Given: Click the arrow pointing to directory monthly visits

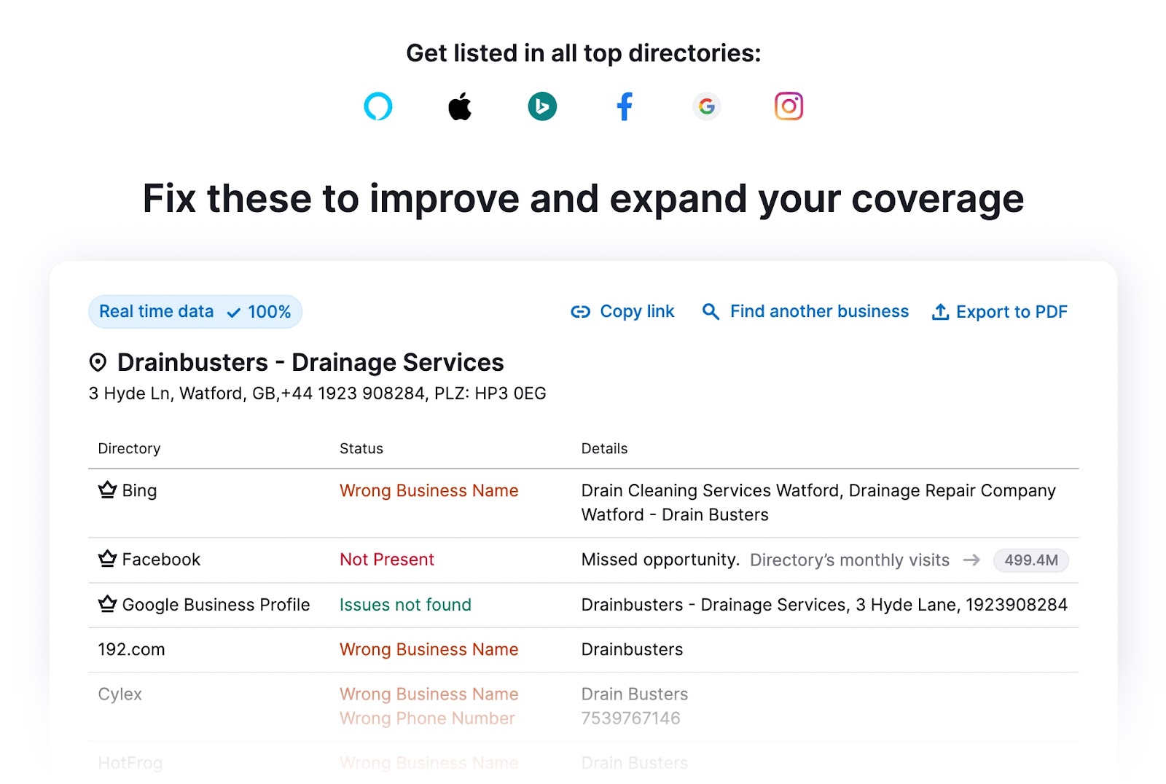Looking at the screenshot, I should [x=972, y=560].
